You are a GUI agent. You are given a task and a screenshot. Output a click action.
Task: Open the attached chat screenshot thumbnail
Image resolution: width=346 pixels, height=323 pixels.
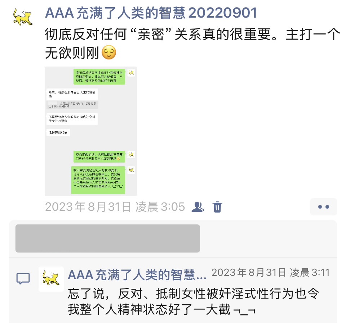pyautogui.click(x=91, y=131)
